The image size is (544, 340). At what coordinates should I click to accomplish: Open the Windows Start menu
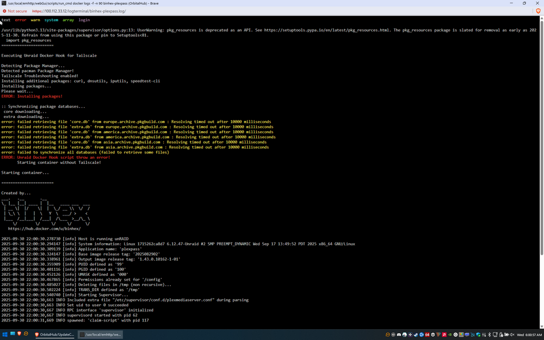click(5, 335)
